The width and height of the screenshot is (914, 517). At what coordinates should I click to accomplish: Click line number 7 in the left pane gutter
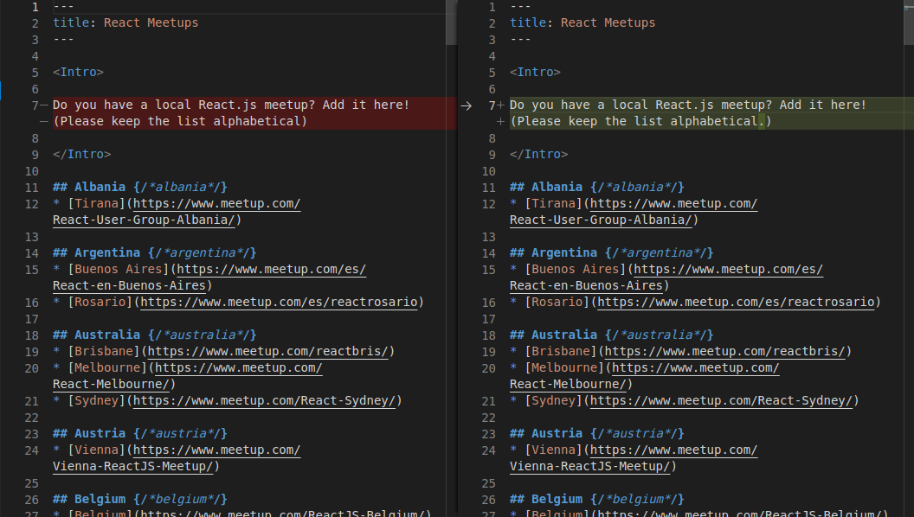[35, 105]
